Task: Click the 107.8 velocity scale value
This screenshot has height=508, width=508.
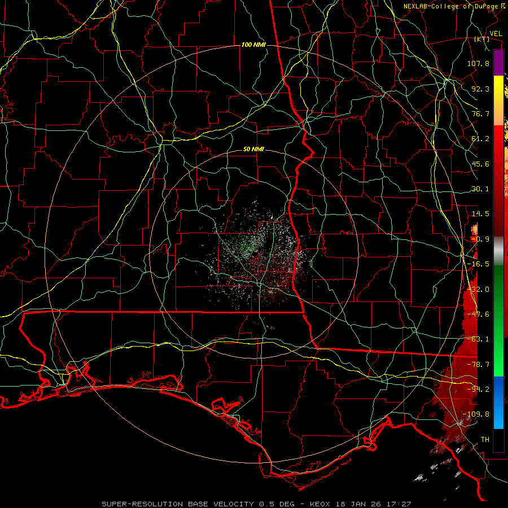Action: click(478, 63)
